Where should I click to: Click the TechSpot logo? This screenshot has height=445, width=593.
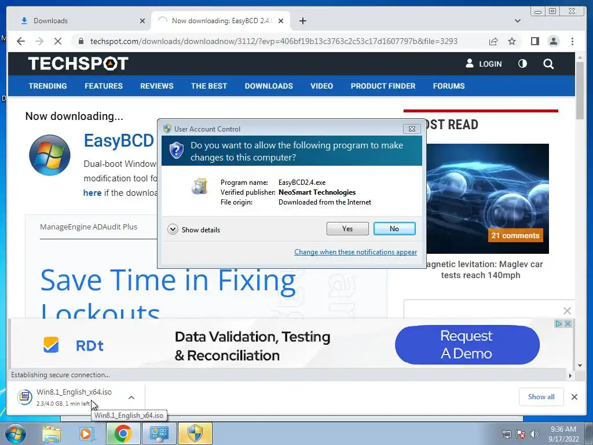point(78,64)
